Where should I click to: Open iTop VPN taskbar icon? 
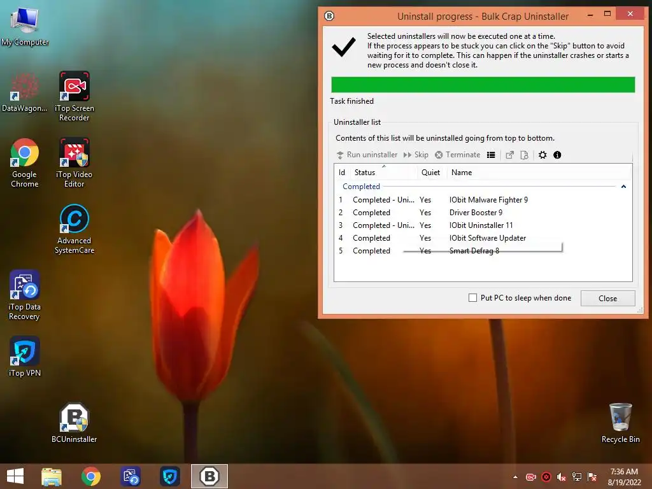[169, 476]
